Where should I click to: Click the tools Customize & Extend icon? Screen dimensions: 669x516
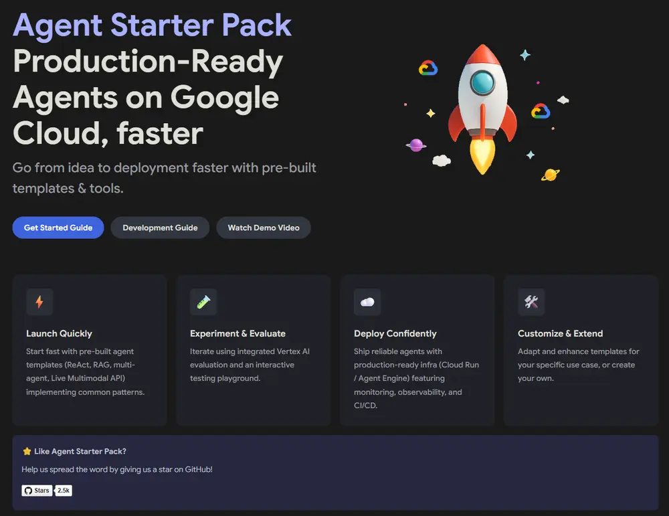point(531,303)
